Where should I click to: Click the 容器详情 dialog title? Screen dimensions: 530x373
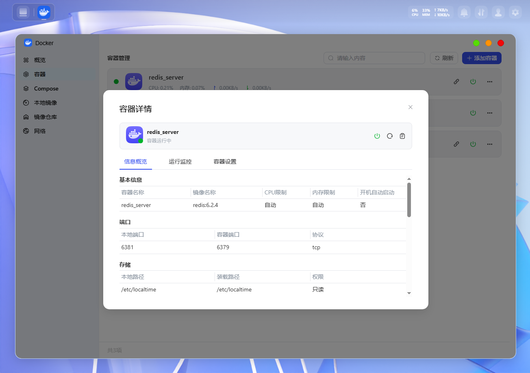[x=136, y=109]
